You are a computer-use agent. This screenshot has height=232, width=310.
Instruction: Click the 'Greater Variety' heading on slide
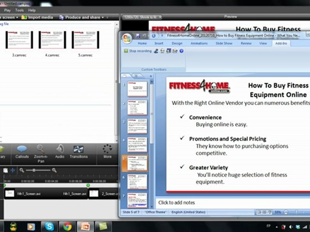[x=209, y=168]
